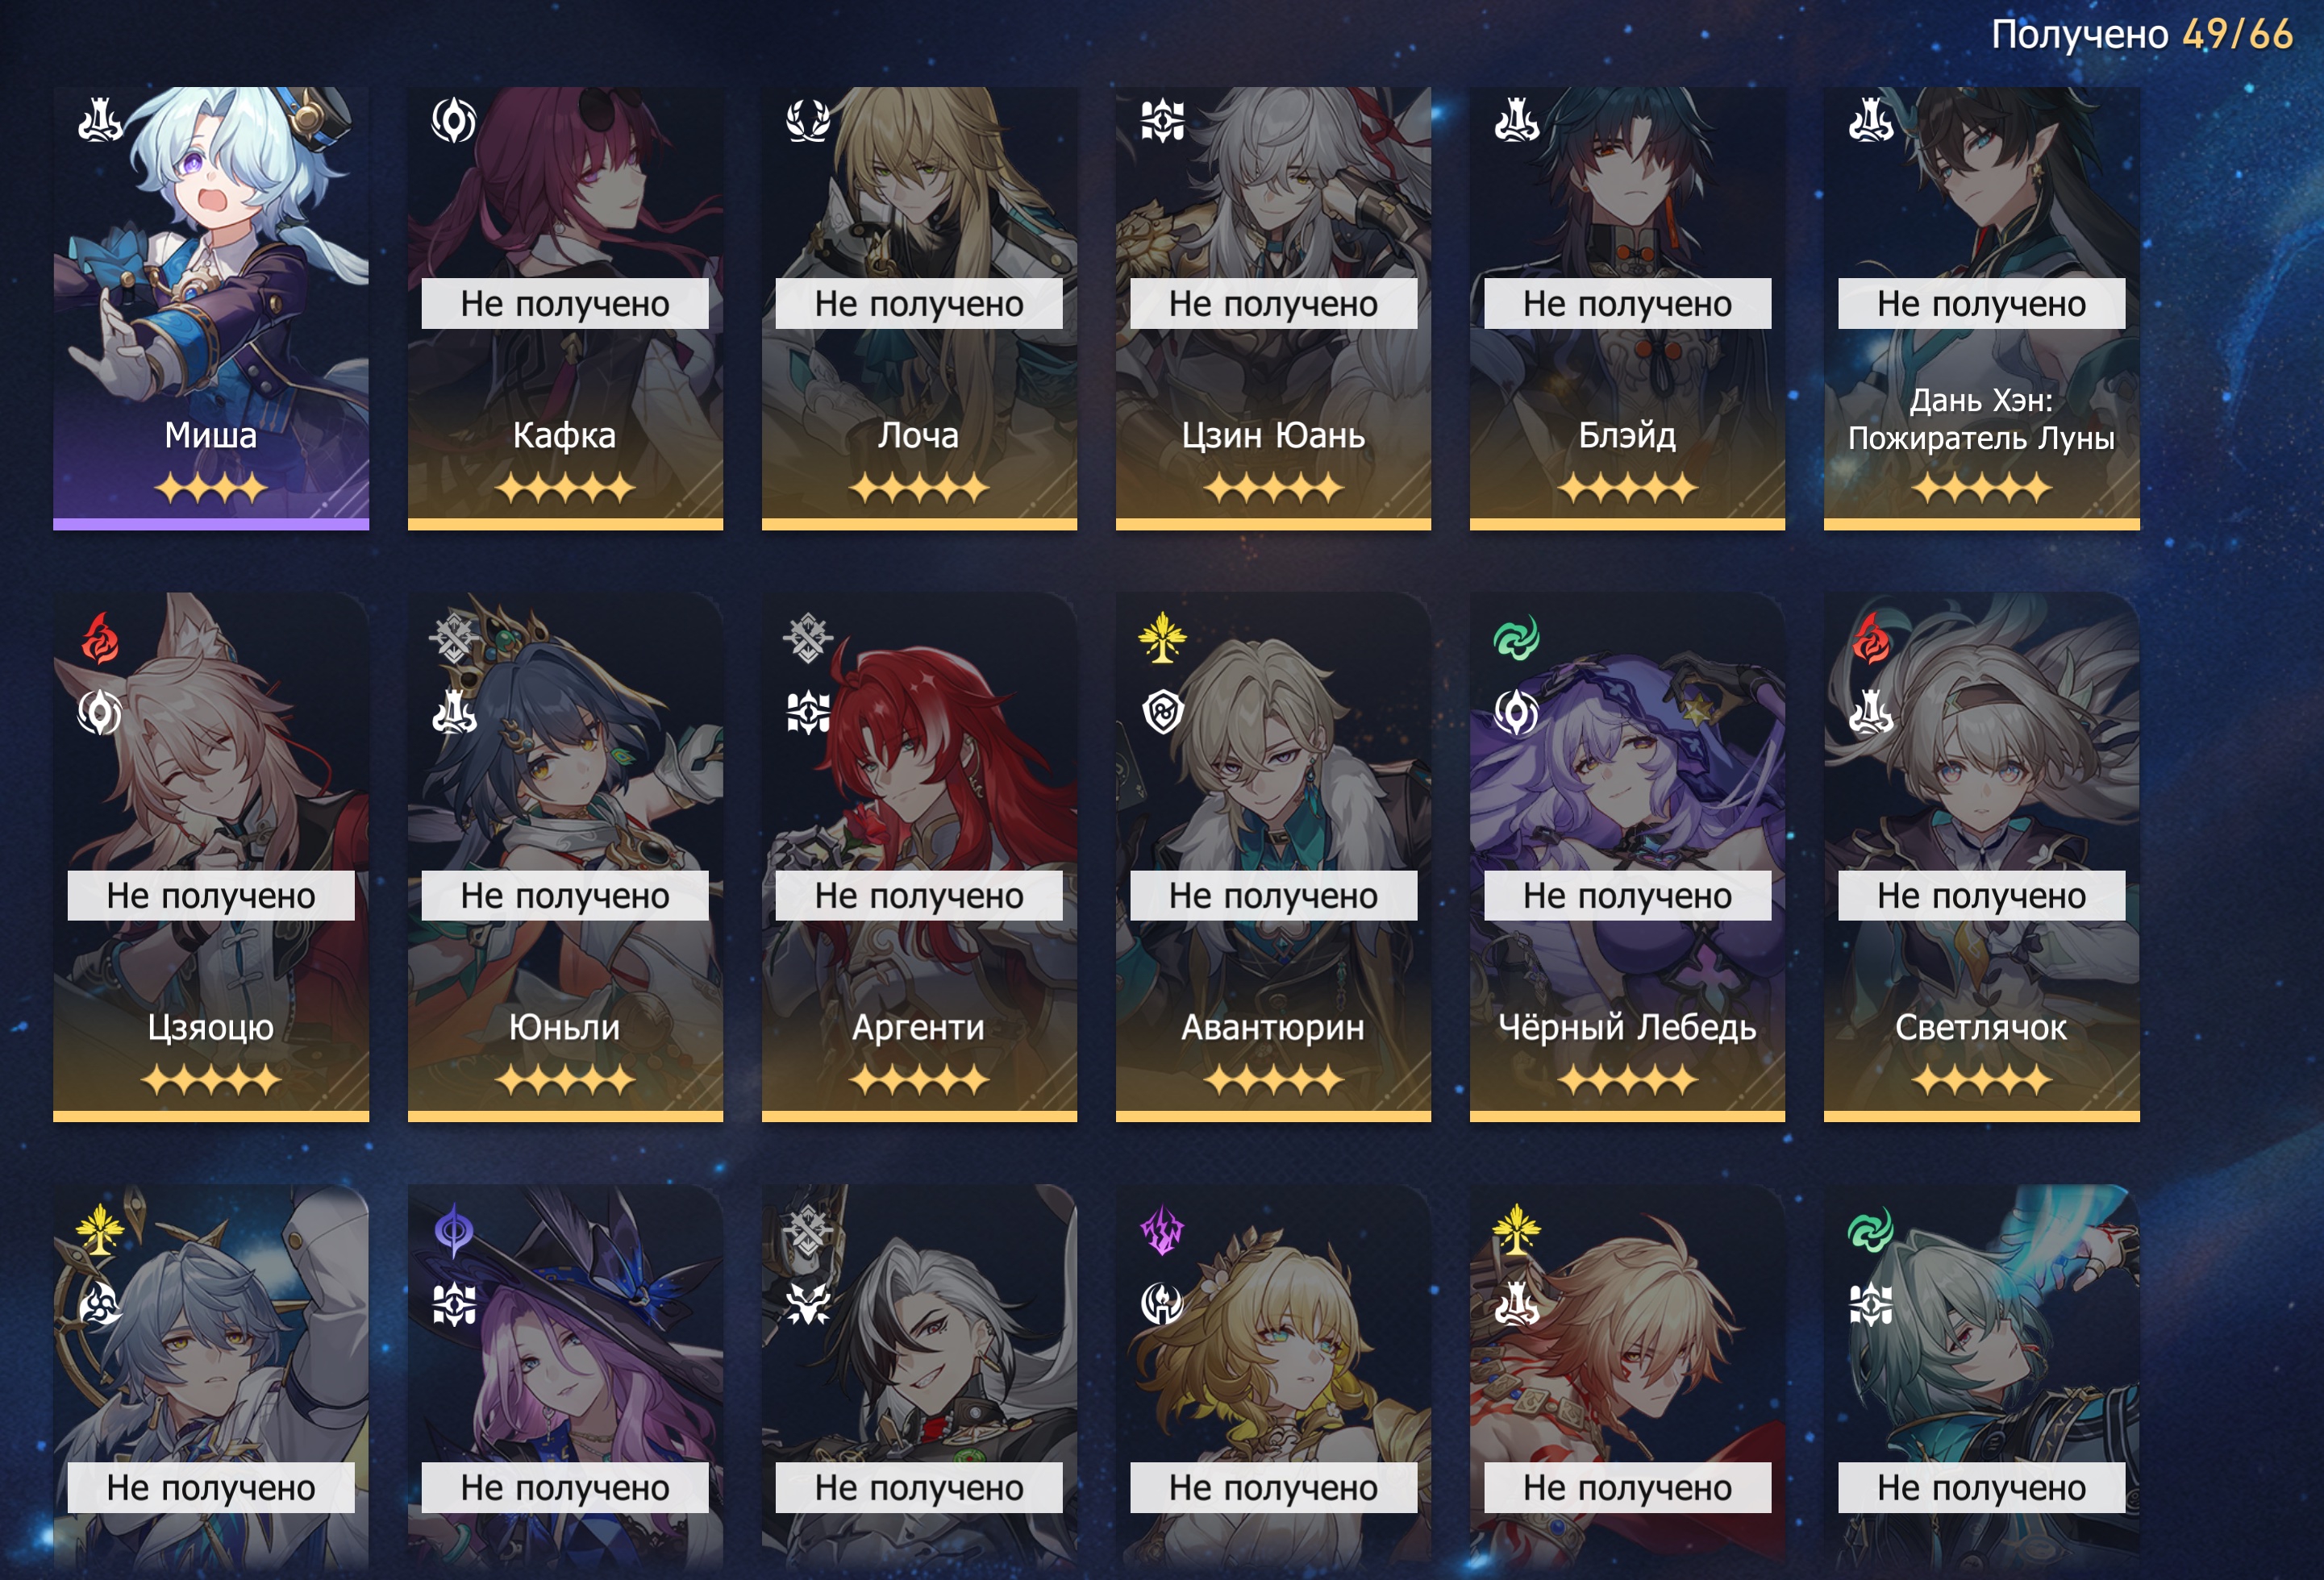
Task: Click the wind element icon on Чёрный Лебедь card
Action: tap(1516, 638)
